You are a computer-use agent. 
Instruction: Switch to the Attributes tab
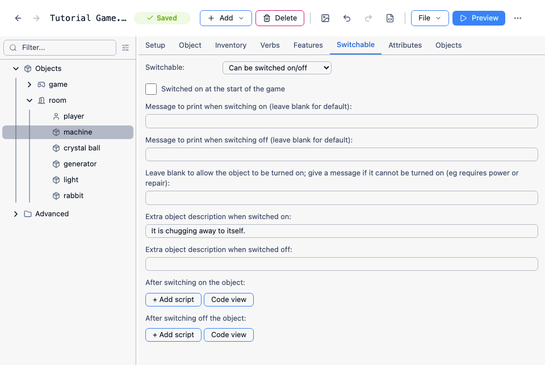click(x=405, y=45)
